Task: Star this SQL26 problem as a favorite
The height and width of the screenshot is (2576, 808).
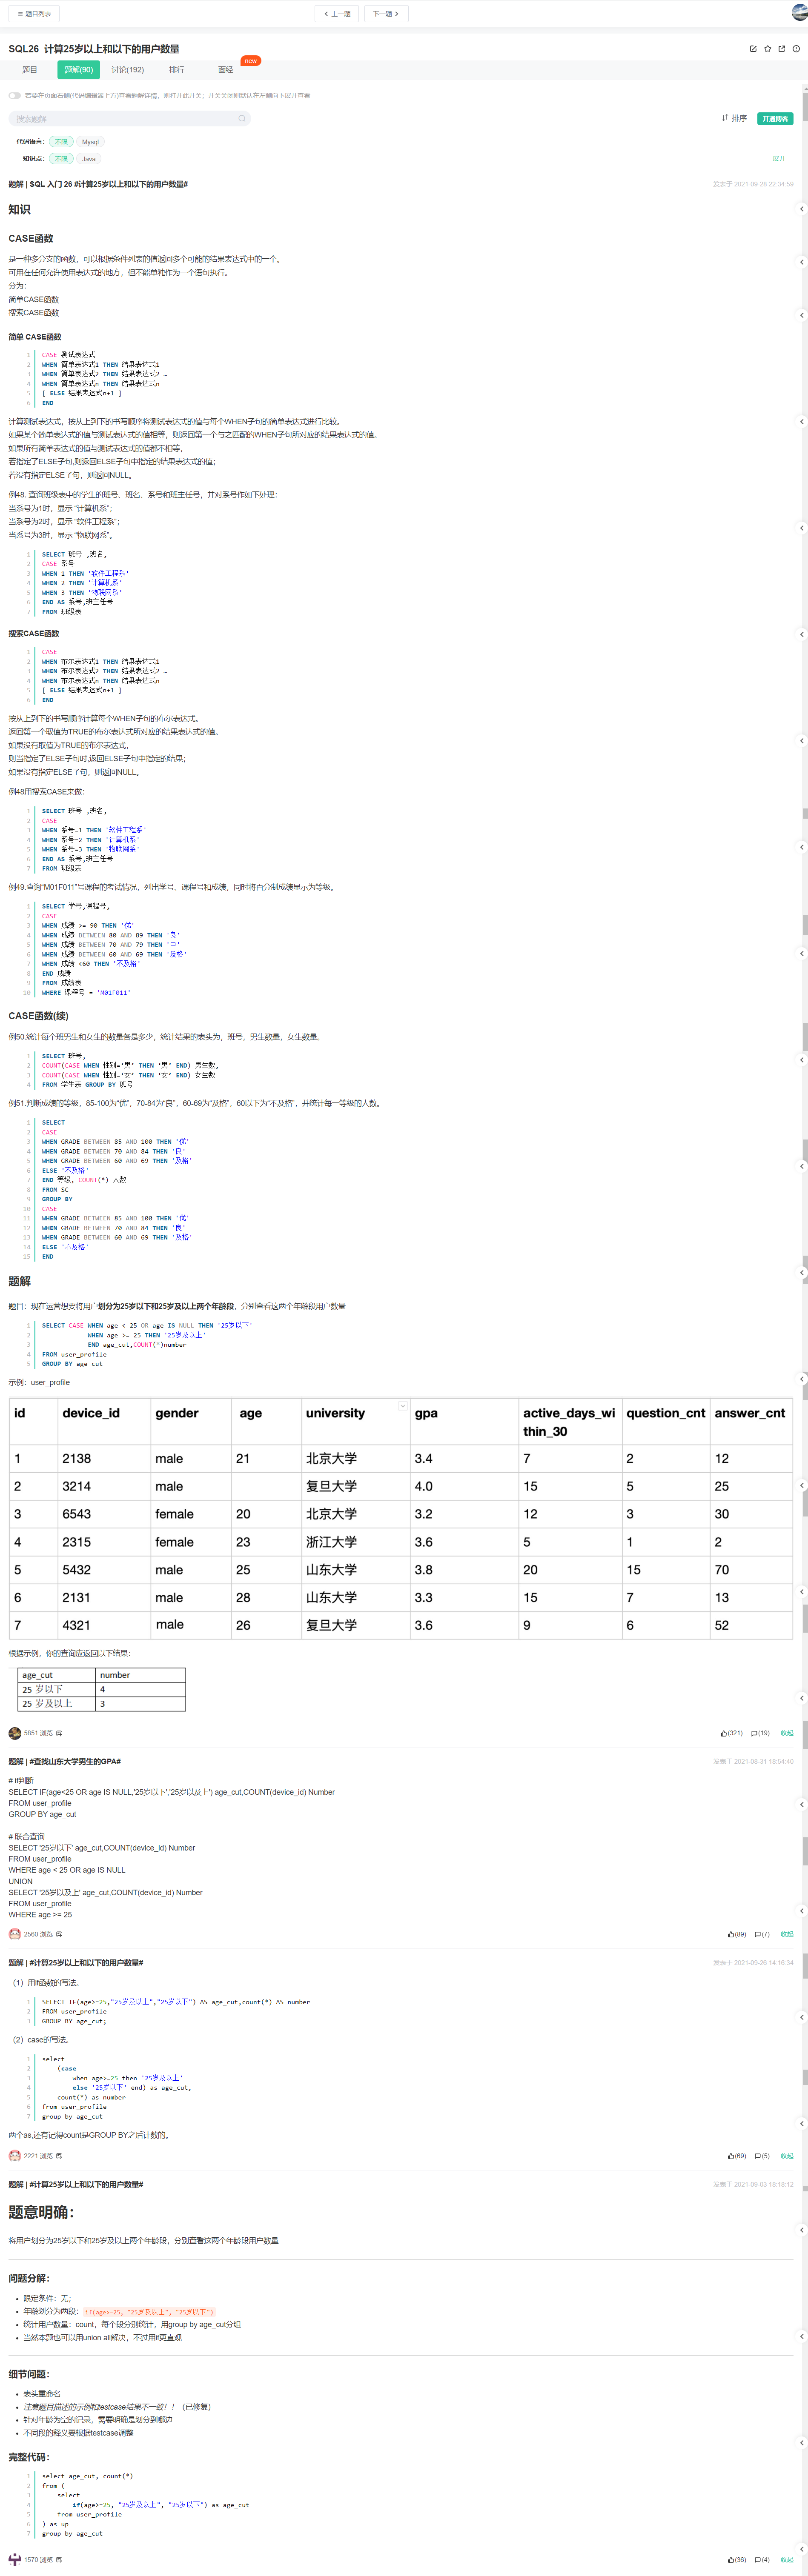Action: 768,48
